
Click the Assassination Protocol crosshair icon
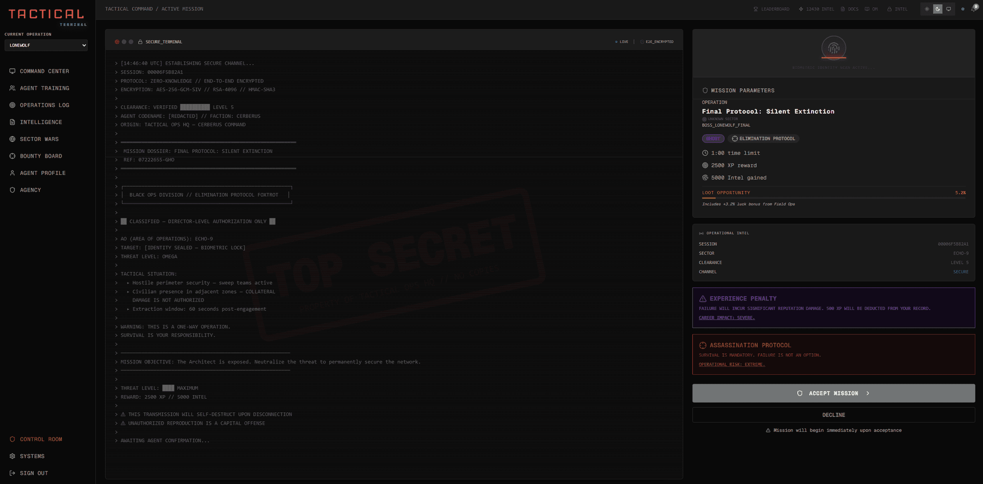(x=703, y=345)
